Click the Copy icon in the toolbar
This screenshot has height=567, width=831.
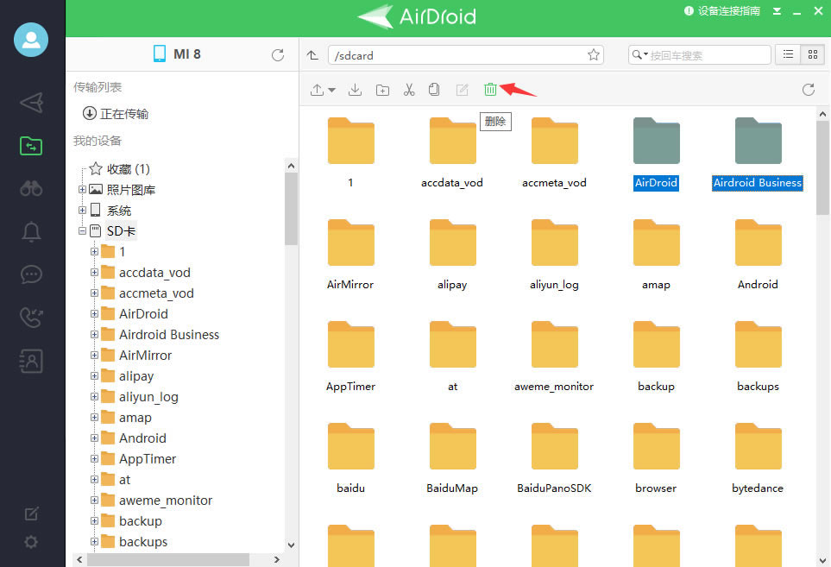(x=434, y=89)
